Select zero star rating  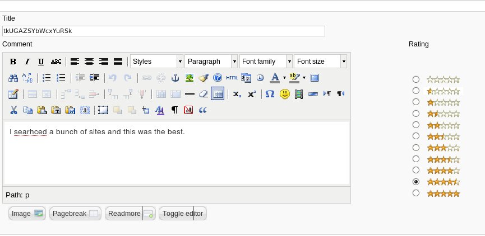click(x=416, y=79)
